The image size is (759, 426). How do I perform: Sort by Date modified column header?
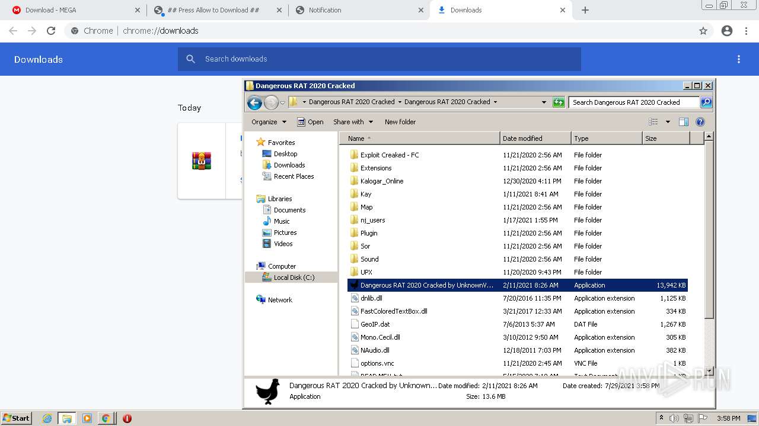pyautogui.click(x=535, y=138)
